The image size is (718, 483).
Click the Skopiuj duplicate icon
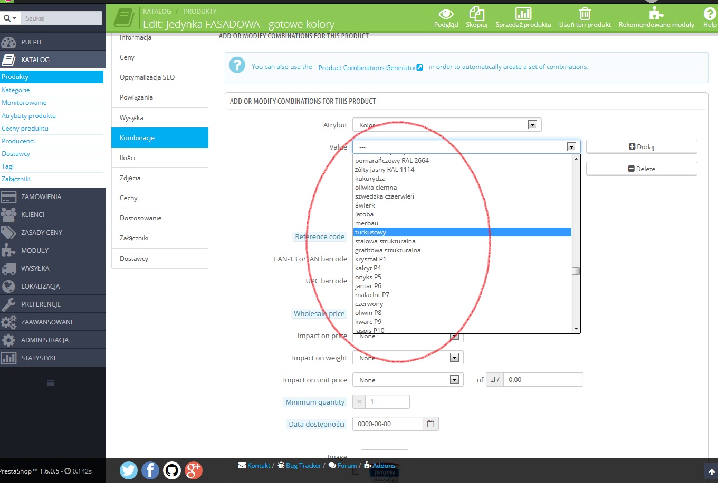476,14
